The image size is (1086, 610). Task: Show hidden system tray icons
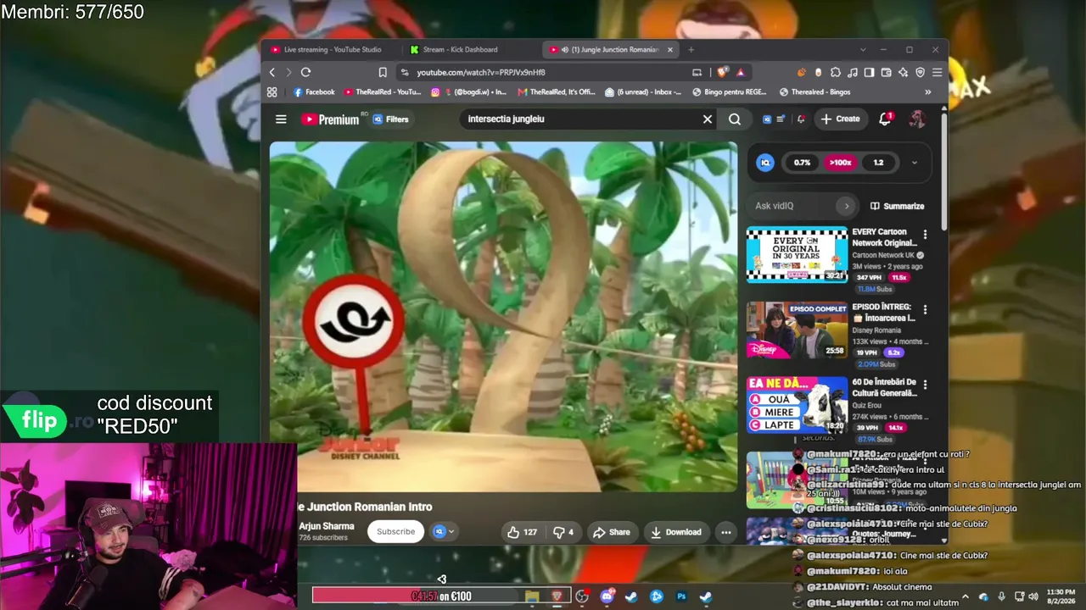[x=965, y=596]
